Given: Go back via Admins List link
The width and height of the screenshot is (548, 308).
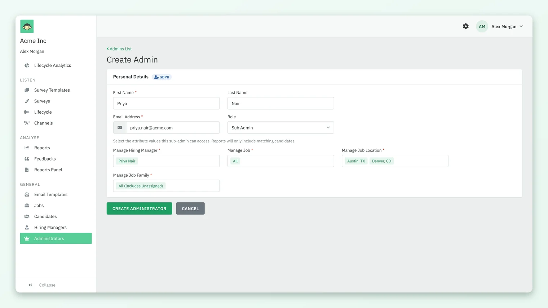Looking at the screenshot, I should click(x=119, y=49).
